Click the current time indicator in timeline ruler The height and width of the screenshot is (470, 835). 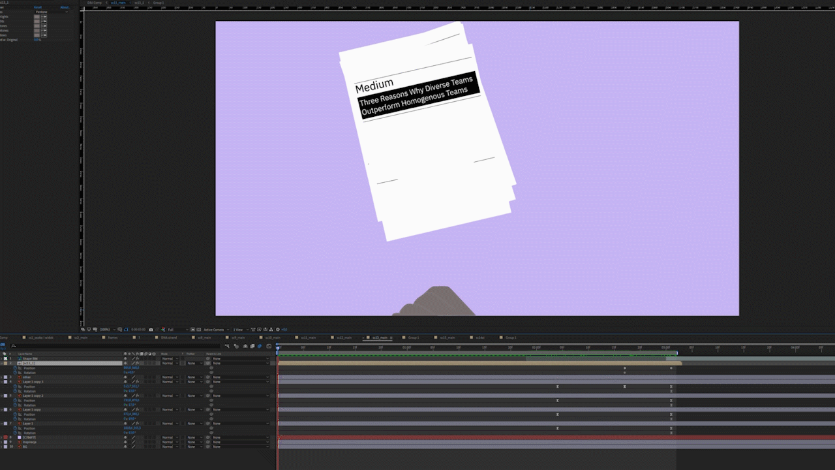[277, 347]
